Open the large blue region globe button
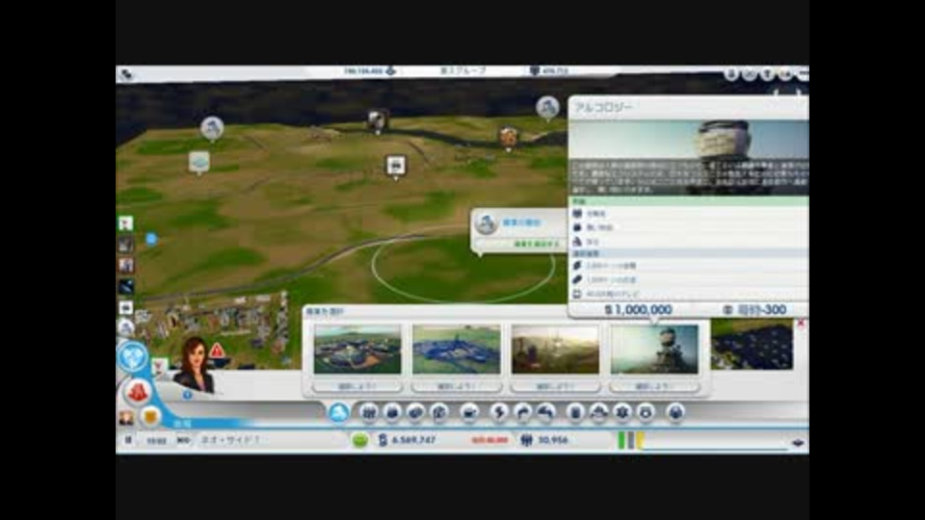 132,356
